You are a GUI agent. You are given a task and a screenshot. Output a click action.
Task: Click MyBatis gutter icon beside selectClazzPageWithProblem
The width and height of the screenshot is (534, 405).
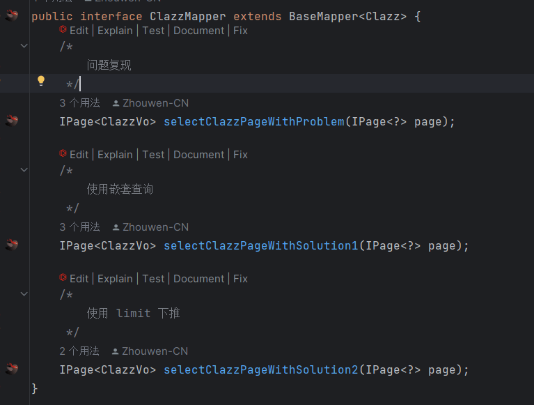12,121
